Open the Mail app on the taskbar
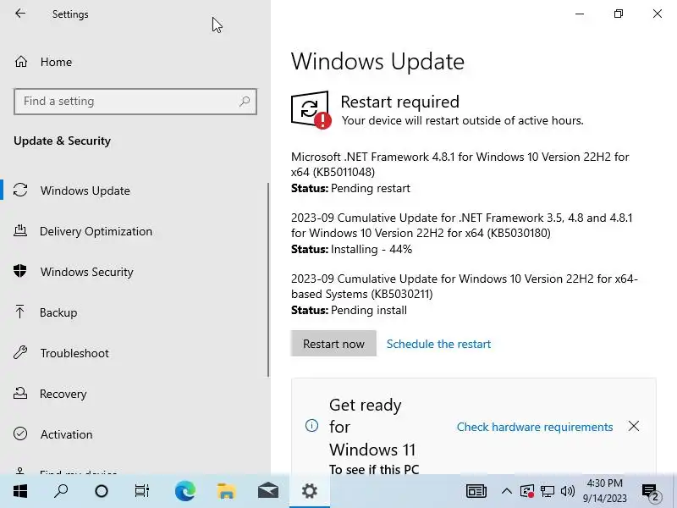 pos(267,491)
